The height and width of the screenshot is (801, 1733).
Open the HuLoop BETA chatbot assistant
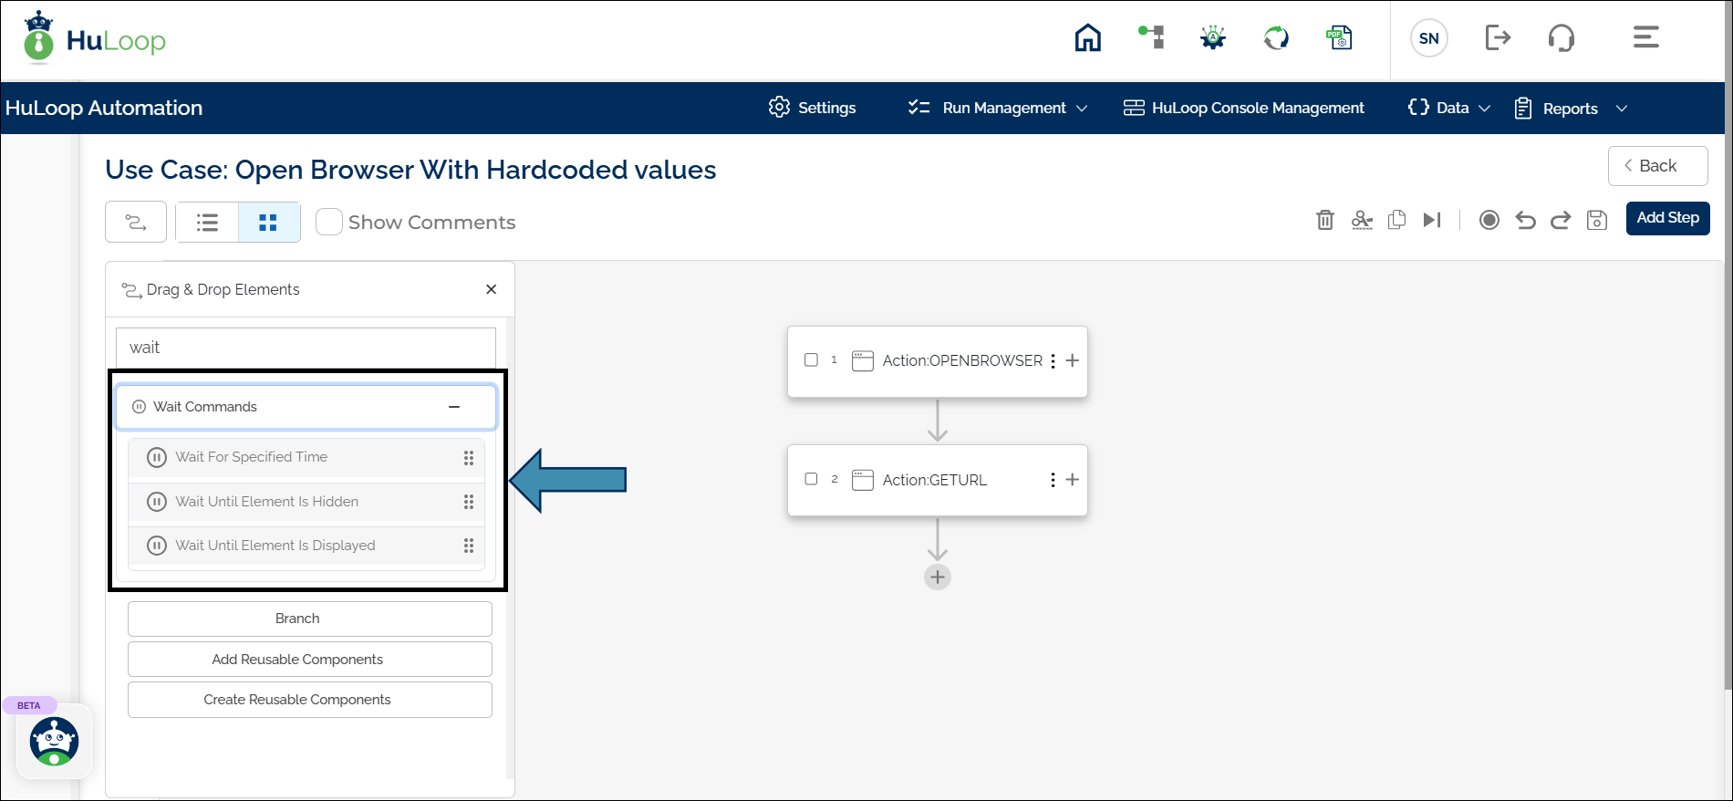click(x=54, y=741)
